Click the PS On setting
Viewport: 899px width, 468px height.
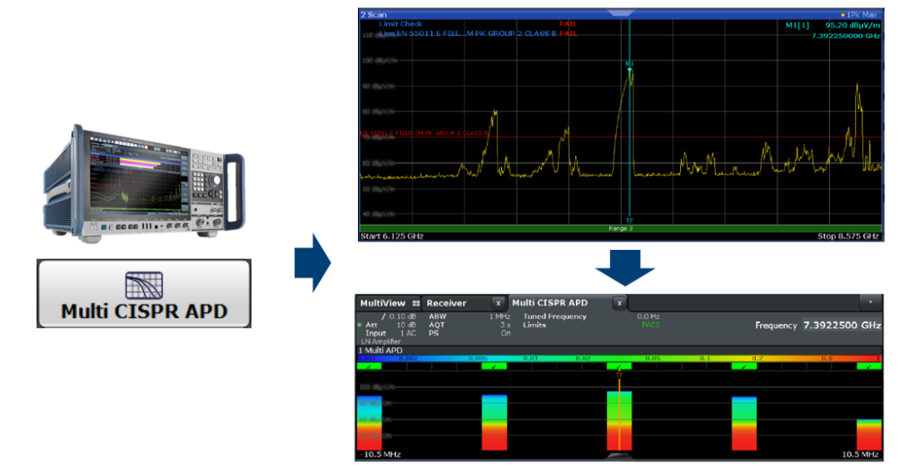pyautogui.click(x=469, y=333)
